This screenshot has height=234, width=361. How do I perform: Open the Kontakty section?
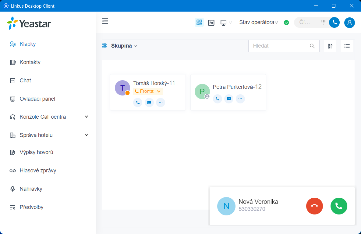30,62
